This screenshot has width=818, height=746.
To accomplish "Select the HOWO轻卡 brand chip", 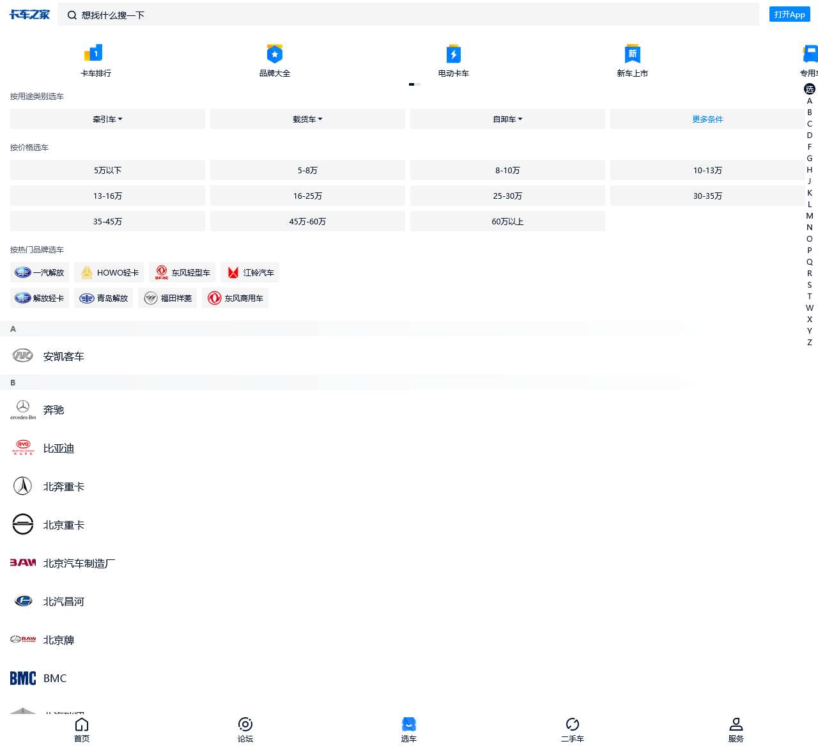I will point(109,272).
